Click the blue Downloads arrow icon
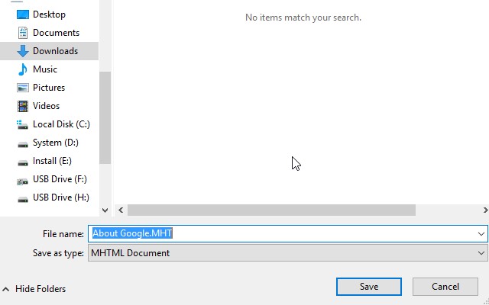Image resolution: width=489 pixels, height=305 pixels. (23, 51)
